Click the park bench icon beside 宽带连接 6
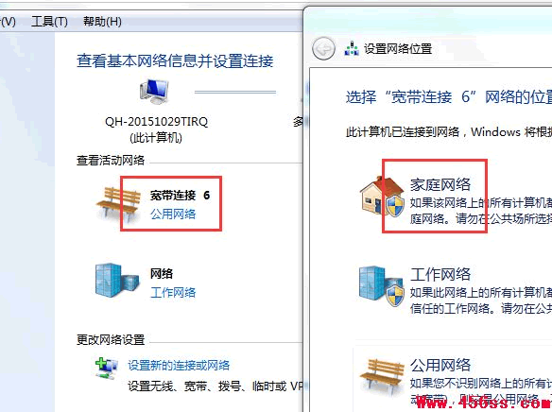Viewport: 552px width, 412px height. point(118,205)
